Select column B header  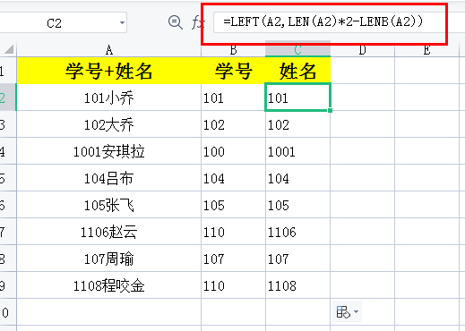233,50
